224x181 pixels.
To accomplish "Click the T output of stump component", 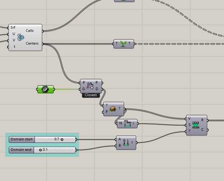I will (x=119, y=108).
